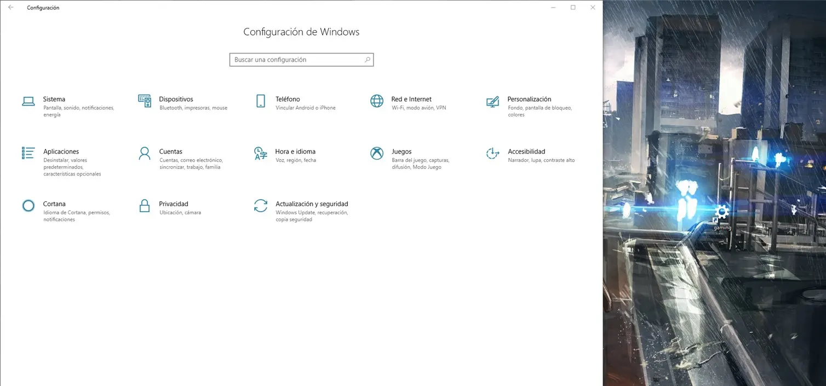Viewport: 826px width, 386px height.
Task: Click the Juegos Xbox icon
Action: coord(377,154)
